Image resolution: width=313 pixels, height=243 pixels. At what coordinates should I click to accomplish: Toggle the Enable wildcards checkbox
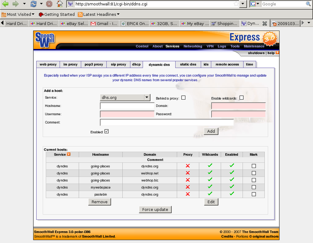click(x=242, y=98)
